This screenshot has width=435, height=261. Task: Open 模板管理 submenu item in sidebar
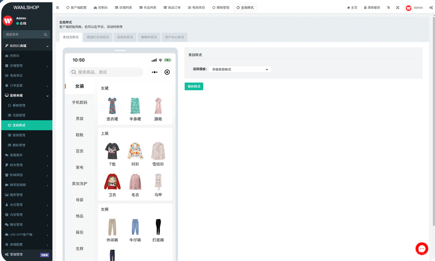[26, 105]
